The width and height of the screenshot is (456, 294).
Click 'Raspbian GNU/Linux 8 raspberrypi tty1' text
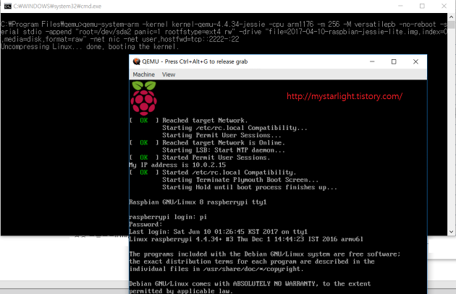[198, 202]
